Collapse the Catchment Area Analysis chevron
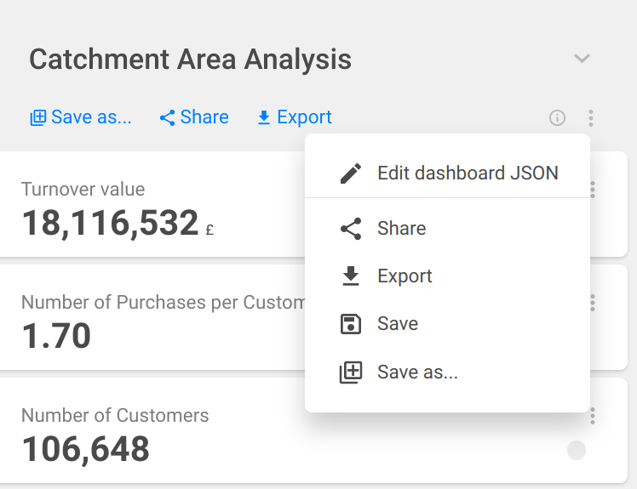This screenshot has width=637, height=489. [x=582, y=59]
